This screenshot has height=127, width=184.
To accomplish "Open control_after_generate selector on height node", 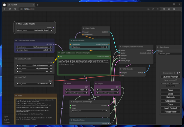I will tap(107, 93).
